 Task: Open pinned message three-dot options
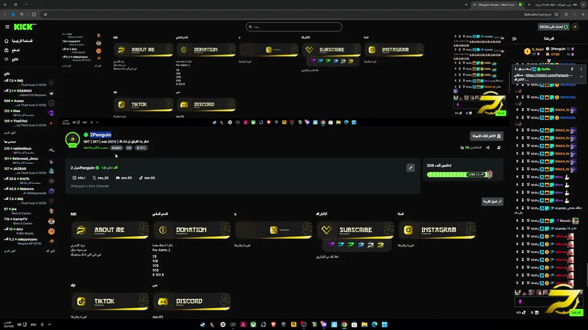coord(581,69)
